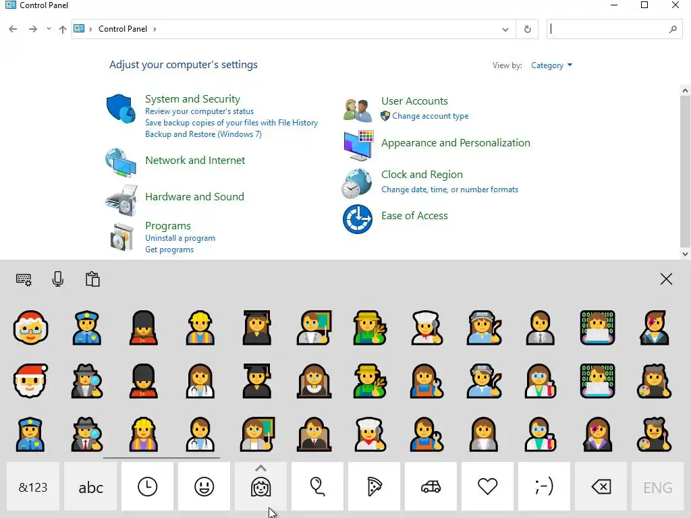Viewport: 691px width, 518px height.
Task: Insert the Santa Claus emoji
Action: 30,380
